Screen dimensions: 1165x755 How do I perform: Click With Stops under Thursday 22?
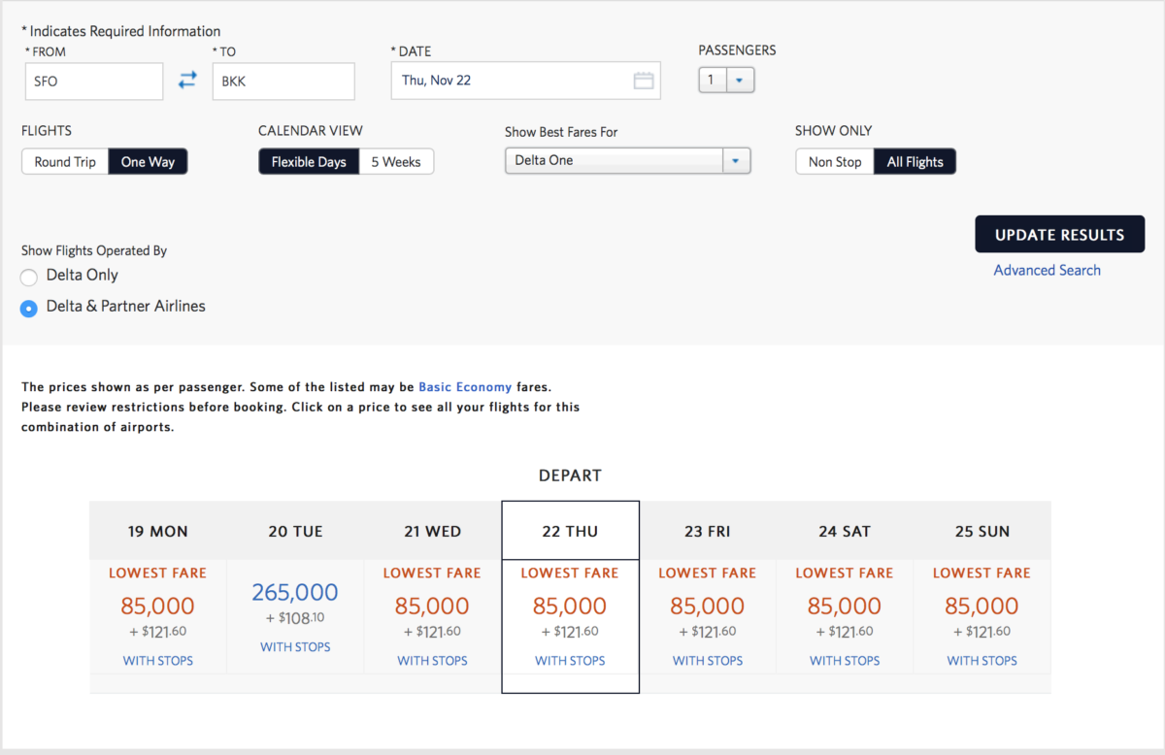pos(570,661)
